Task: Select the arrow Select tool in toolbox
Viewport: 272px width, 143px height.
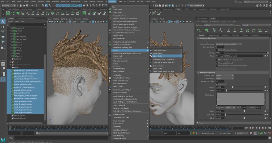Action: pyautogui.click(x=3, y=21)
